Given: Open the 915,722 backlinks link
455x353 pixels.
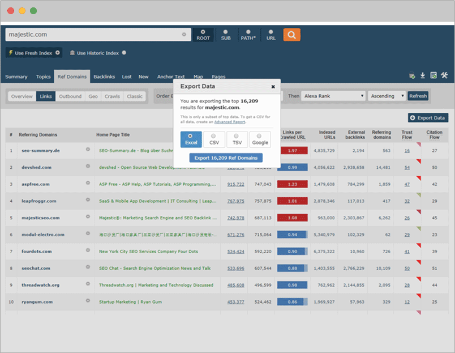Looking at the screenshot, I should (x=235, y=184).
